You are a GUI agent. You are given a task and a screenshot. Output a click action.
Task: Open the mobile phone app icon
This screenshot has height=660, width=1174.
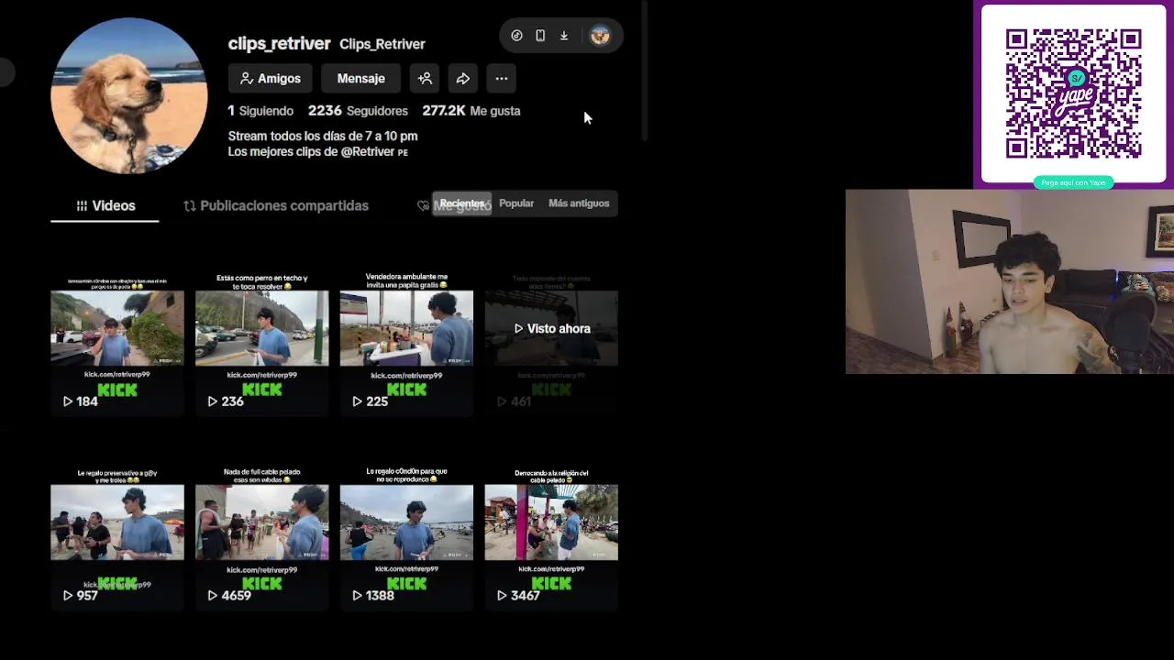[540, 36]
